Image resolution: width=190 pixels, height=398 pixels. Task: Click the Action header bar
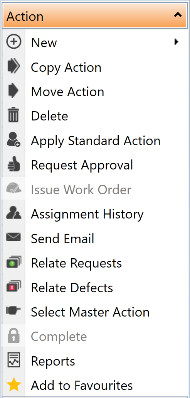tap(95, 15)
